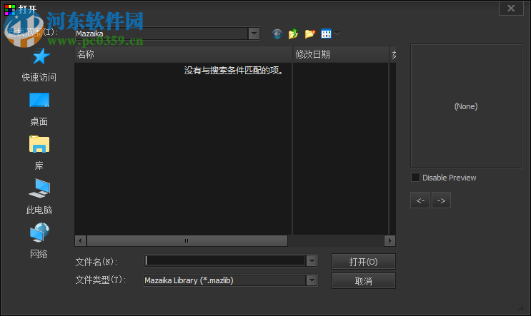Viewport: 531px width, 316px height.
Task: Expand the file name history dropdown
Action: [312, 260]
